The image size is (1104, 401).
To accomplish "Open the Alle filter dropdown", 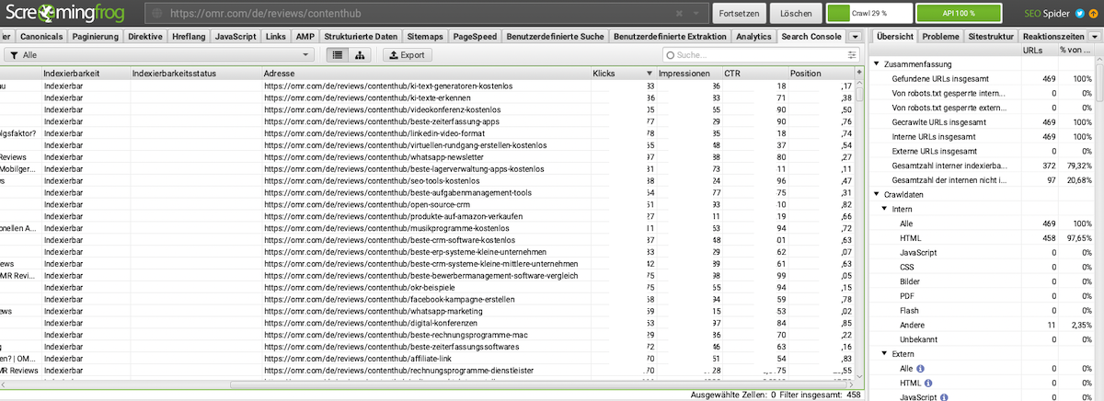I will (x=159, y=55).
